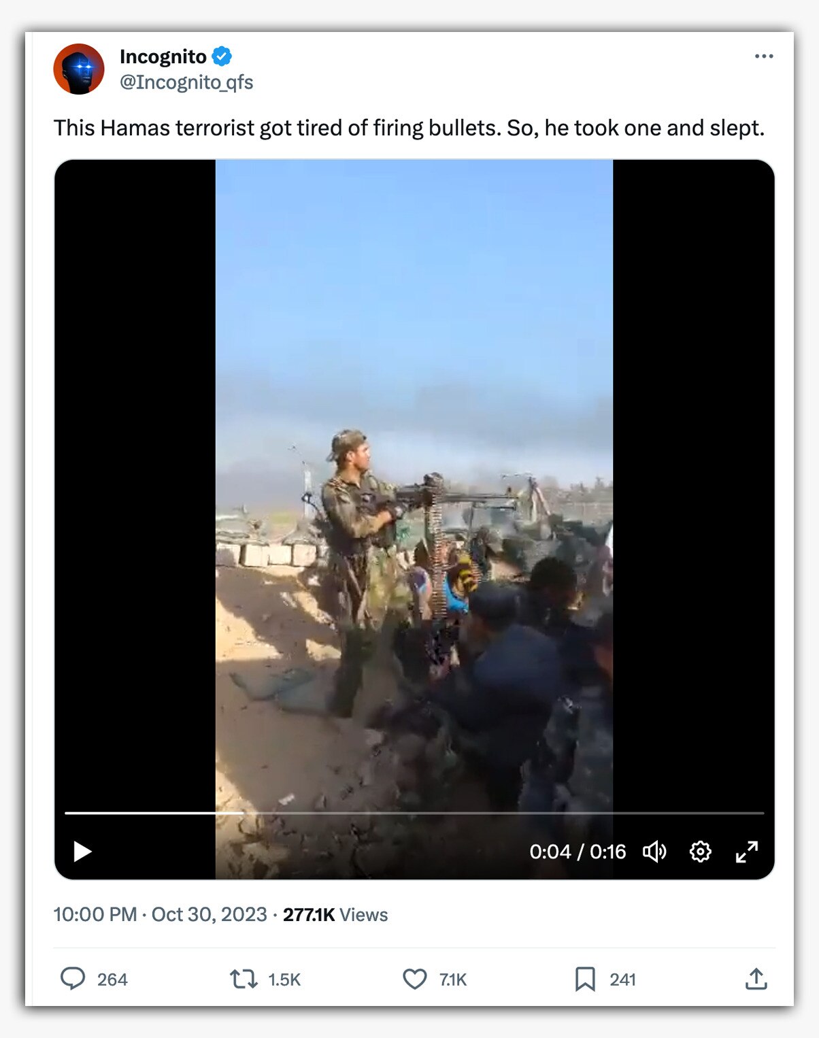Play the video with the play button

click(82, 852)
